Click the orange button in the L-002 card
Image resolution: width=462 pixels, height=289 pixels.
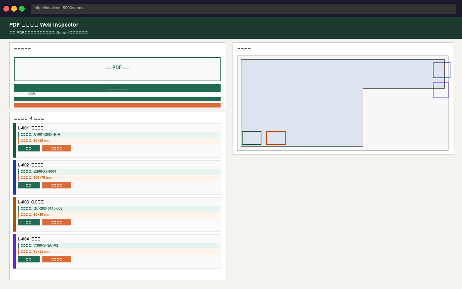[57, 185]
